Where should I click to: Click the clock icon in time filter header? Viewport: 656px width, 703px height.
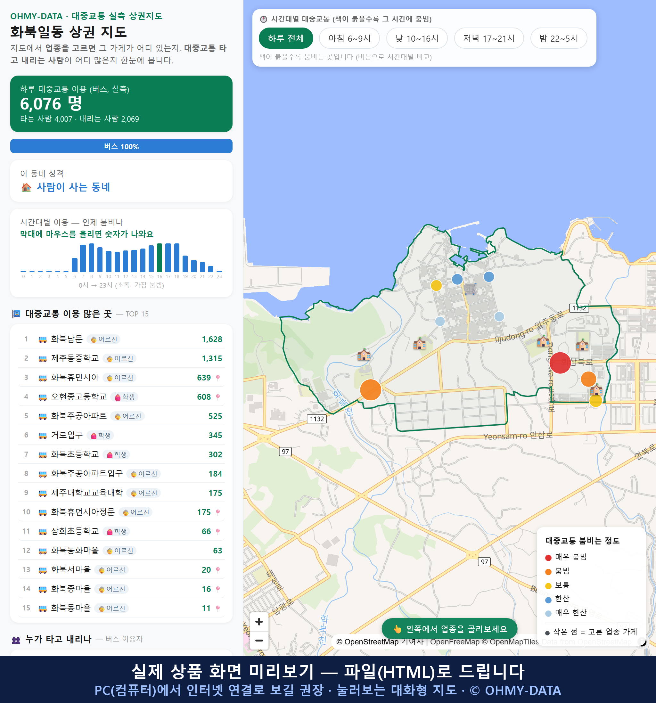pyautogui.click(x=264, y=19)
